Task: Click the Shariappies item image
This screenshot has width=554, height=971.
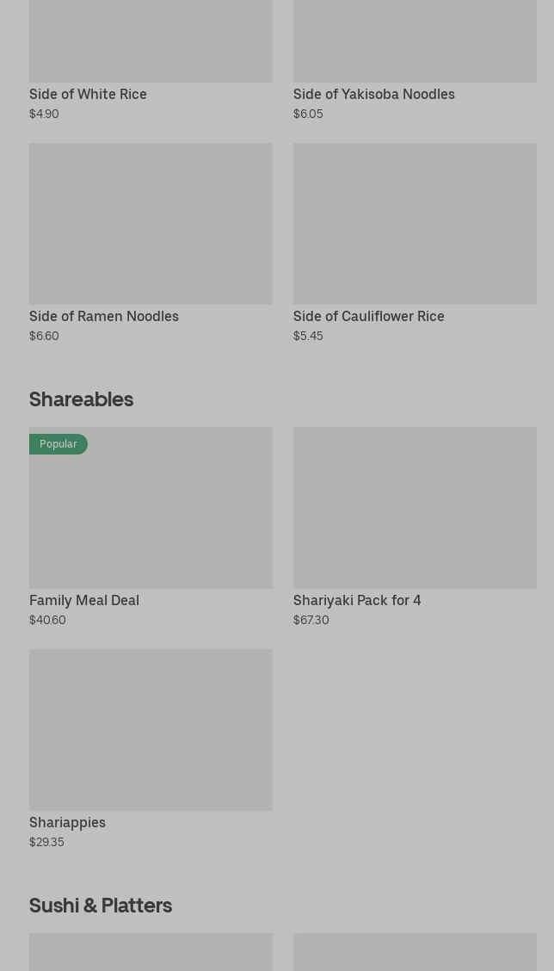Action: point(151,730)
